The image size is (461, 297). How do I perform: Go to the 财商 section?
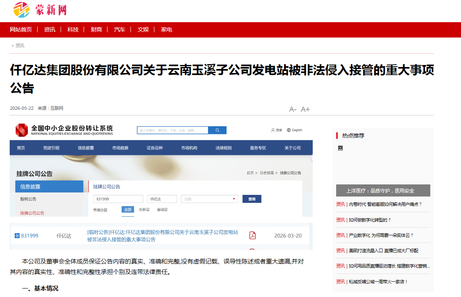pyautogui.click(x=96, y=30)
